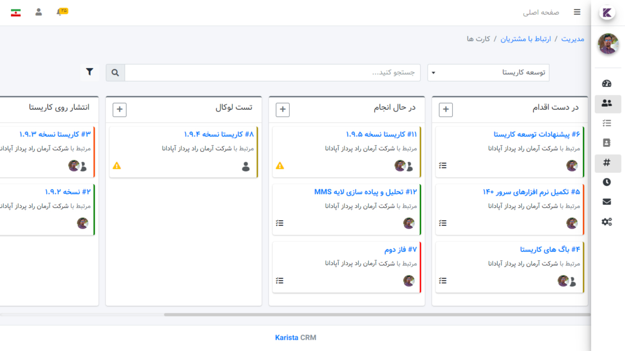
Task: Click the جستجو کنید search field
Action: click(272, 73)
